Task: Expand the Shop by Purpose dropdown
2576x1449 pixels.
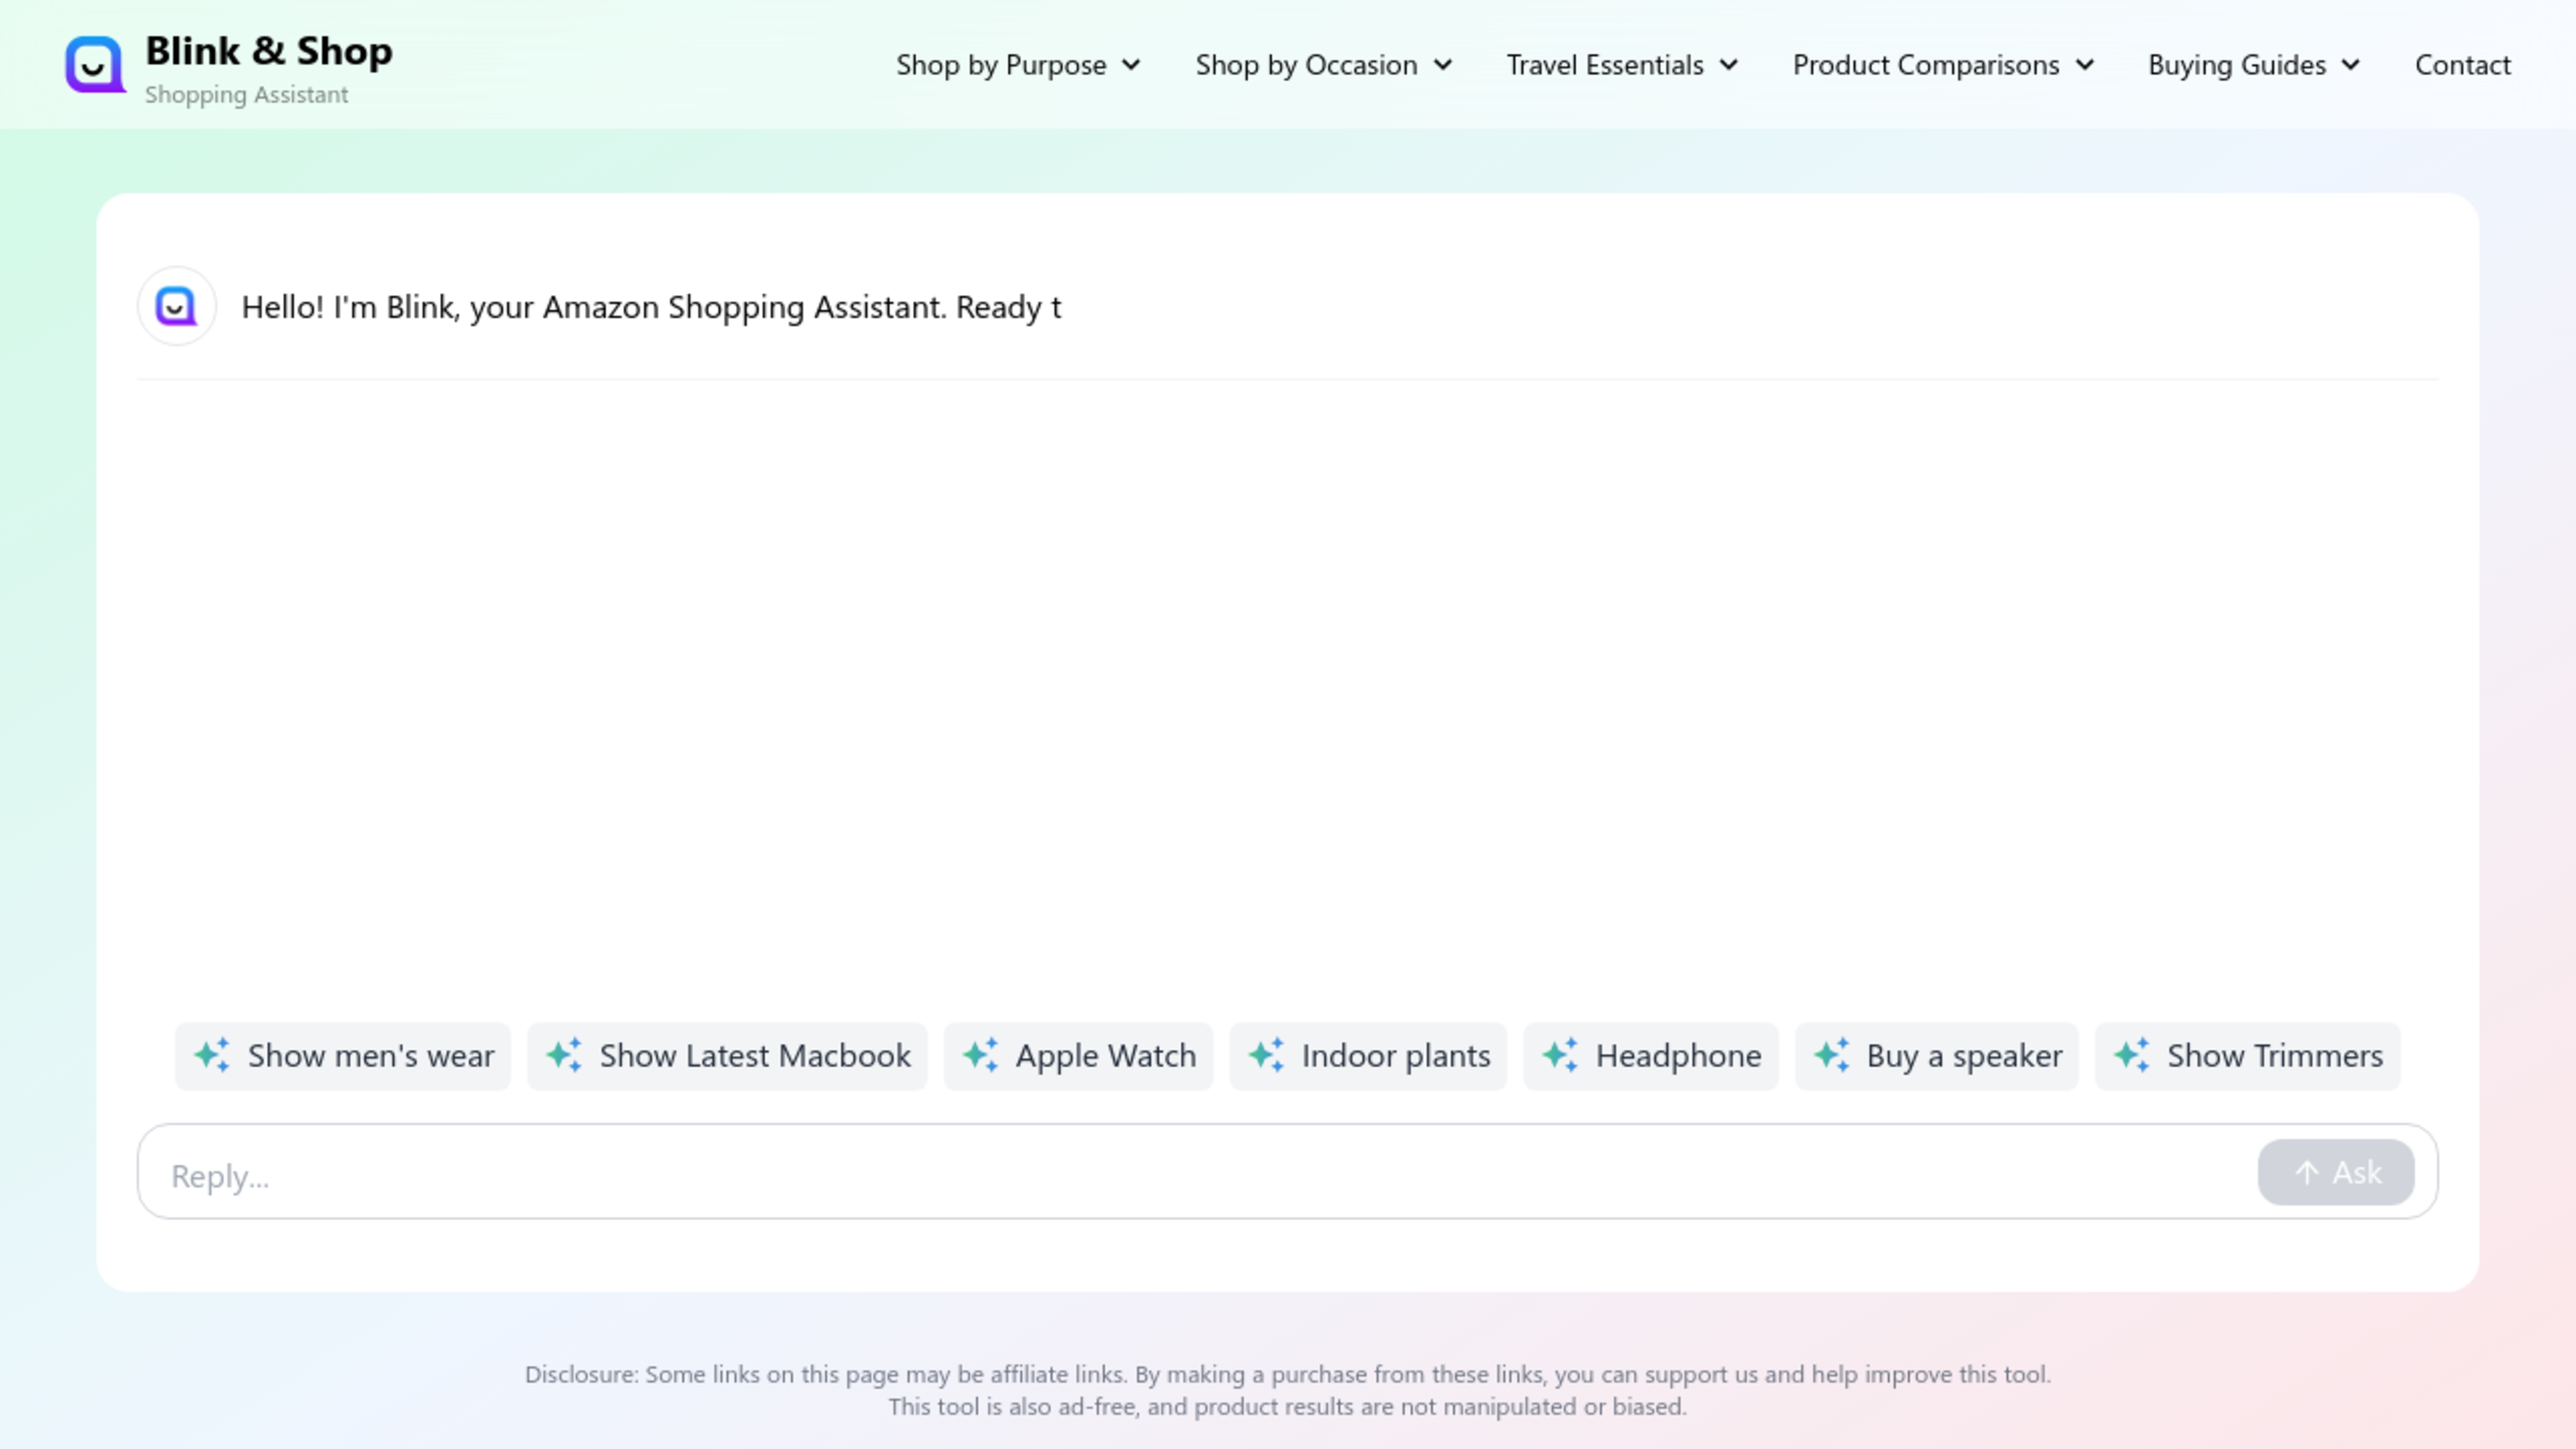Action: click(x=1017, y=65)
